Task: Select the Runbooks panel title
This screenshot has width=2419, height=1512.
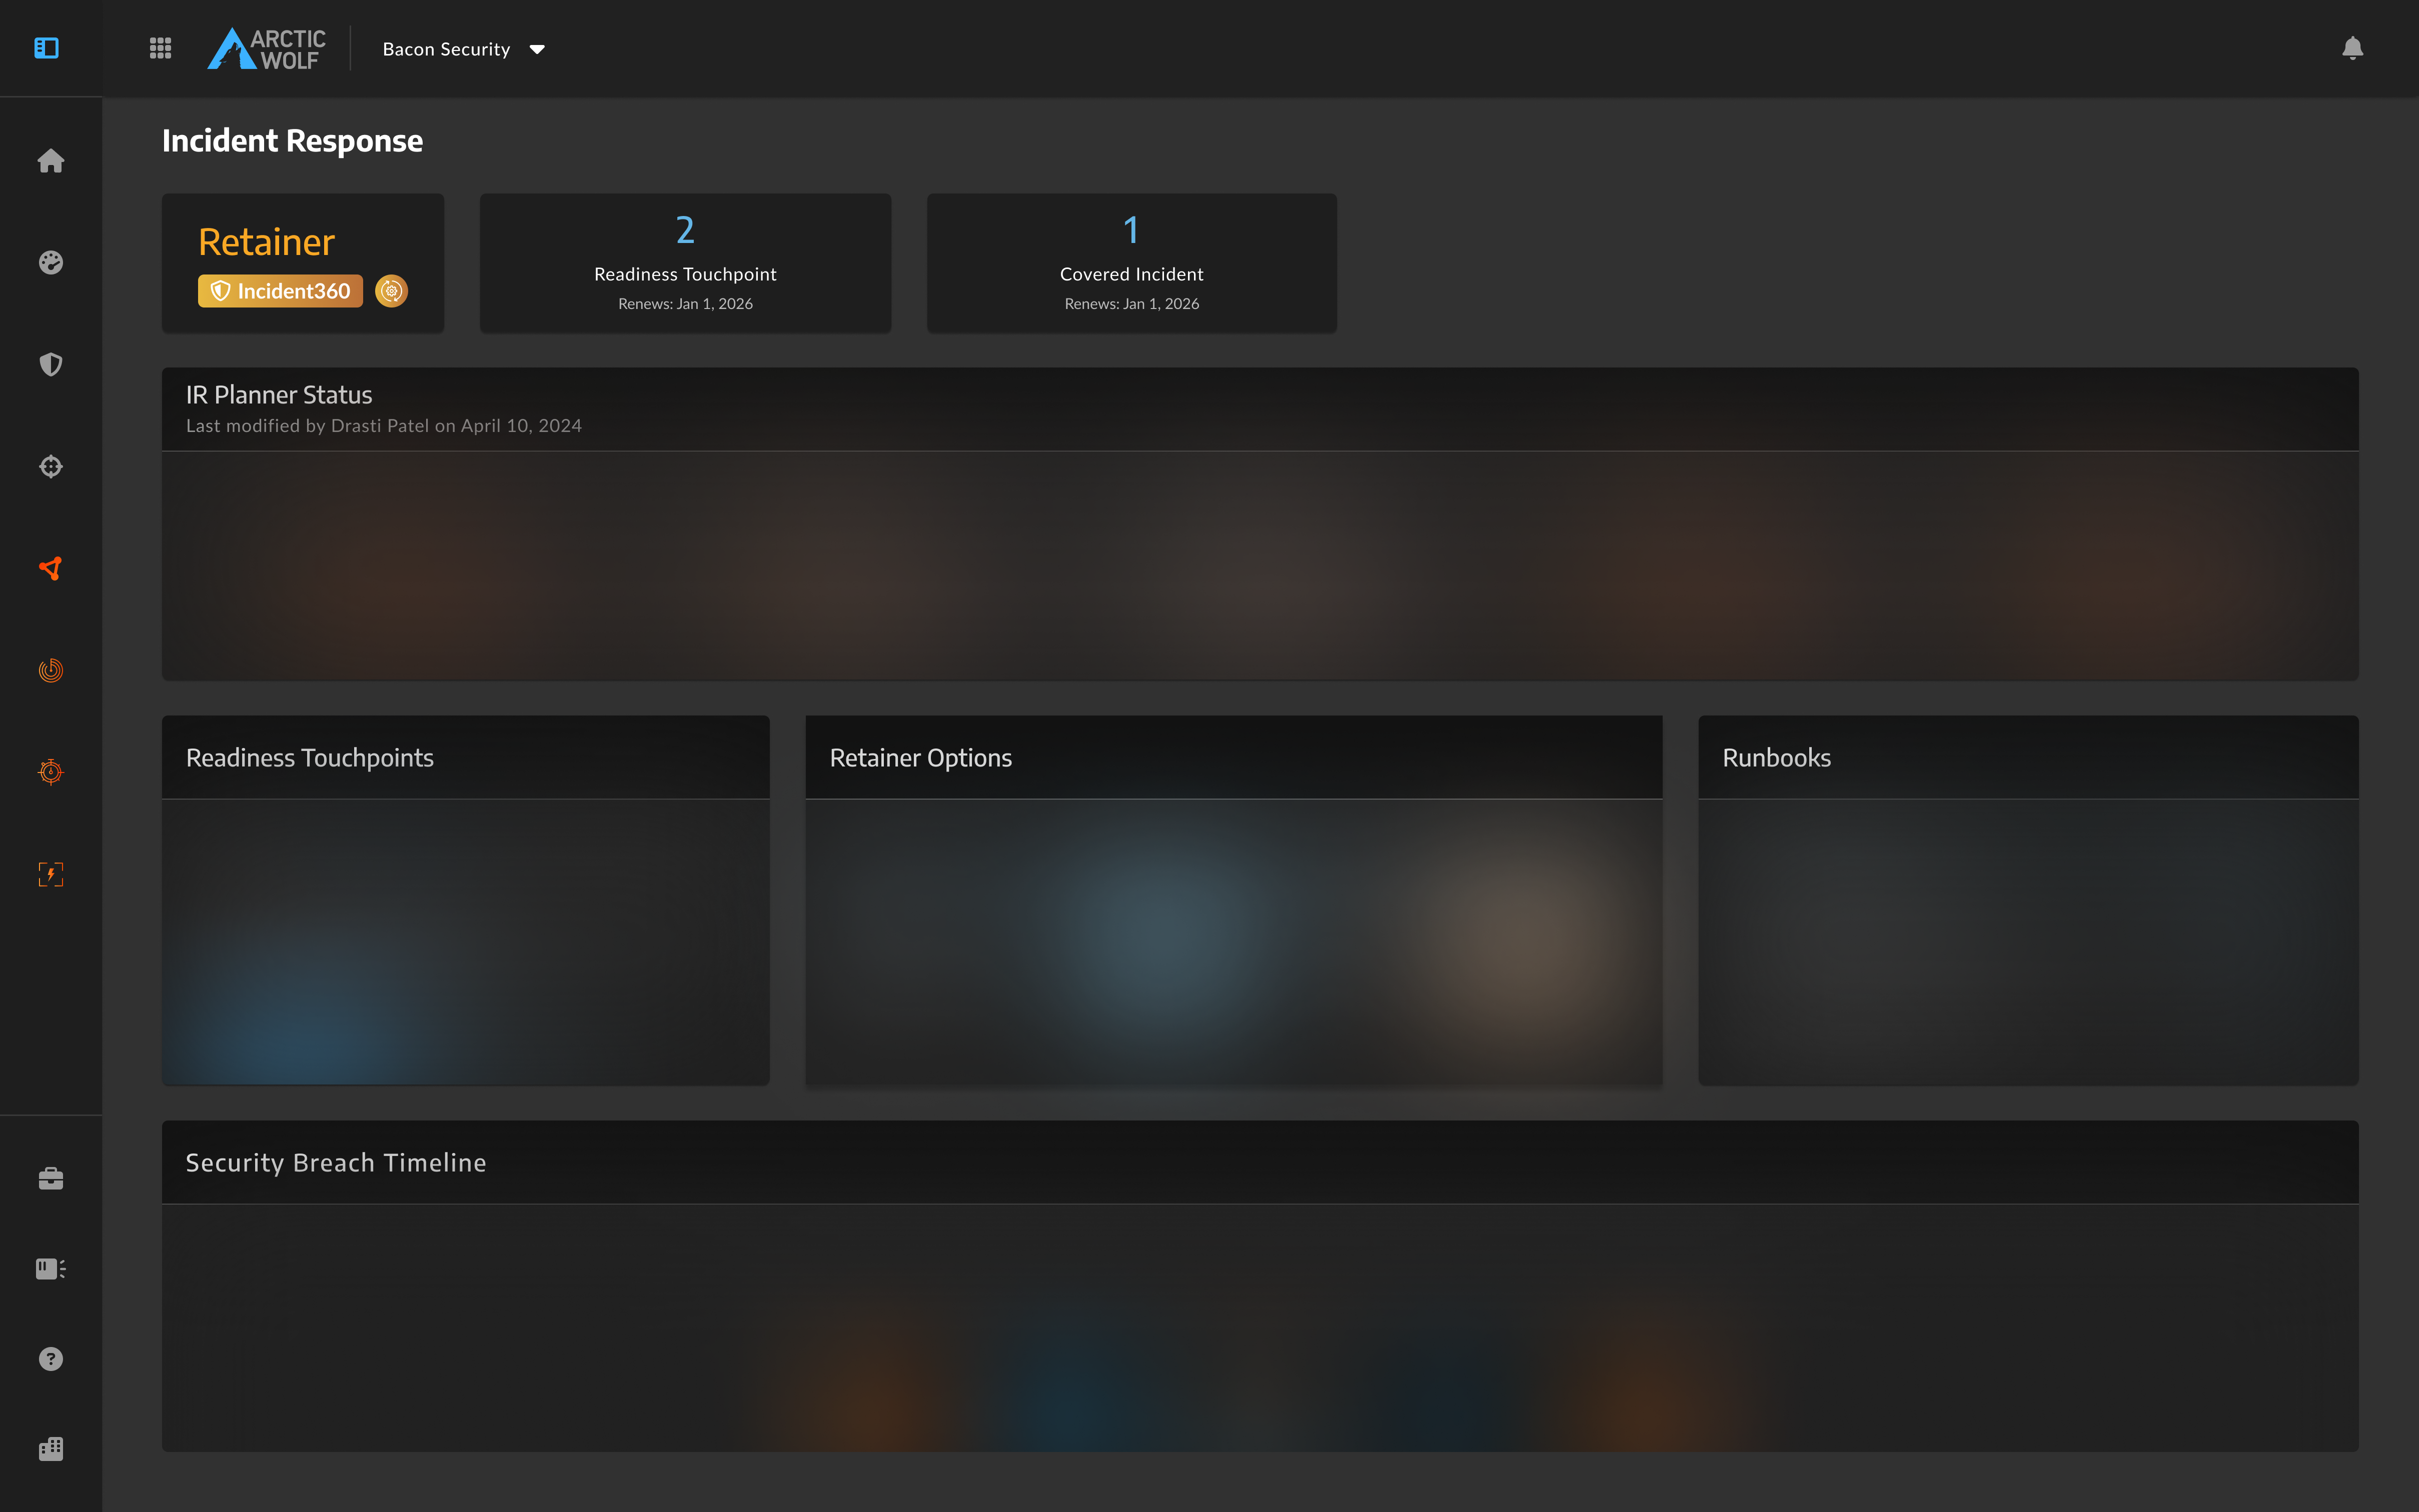Action: 1777,758
